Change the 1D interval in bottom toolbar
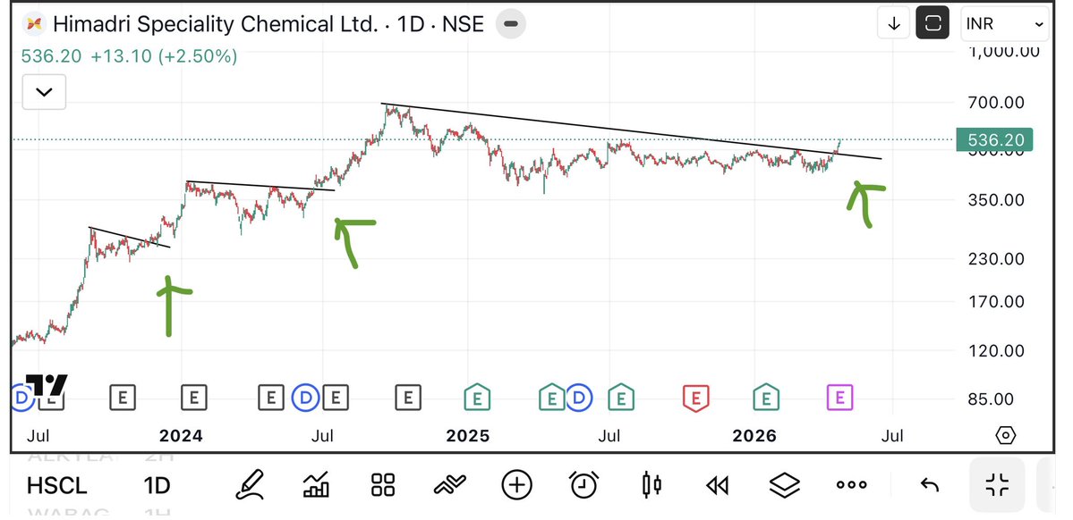The height and width of the screenshot is (520, 1073). (157, 486)
